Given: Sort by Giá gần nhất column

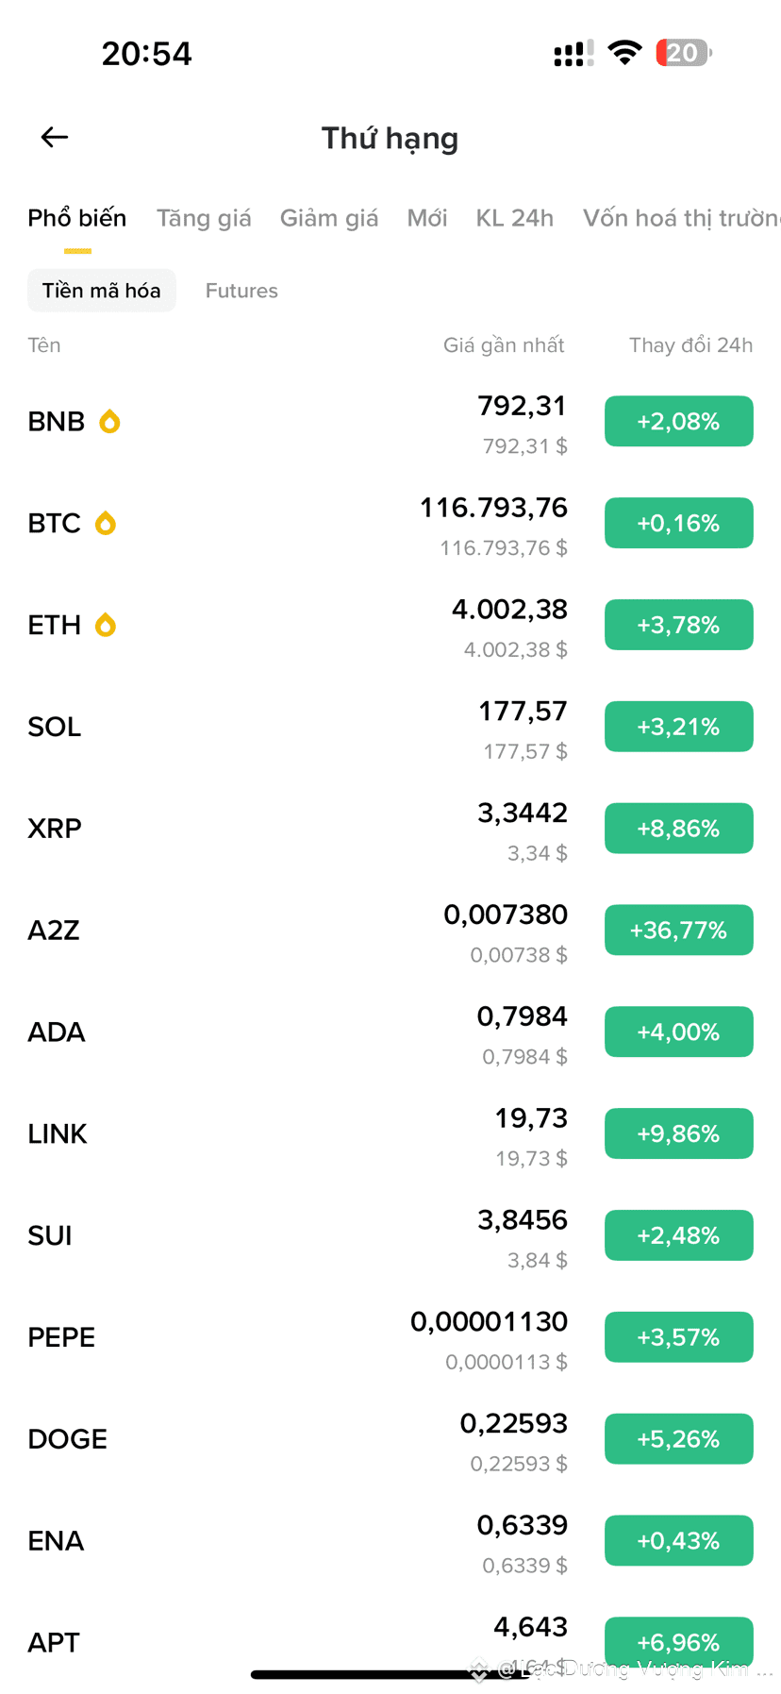Looking at the screenshot, I should pyautogui.click(x=504, y=345).
